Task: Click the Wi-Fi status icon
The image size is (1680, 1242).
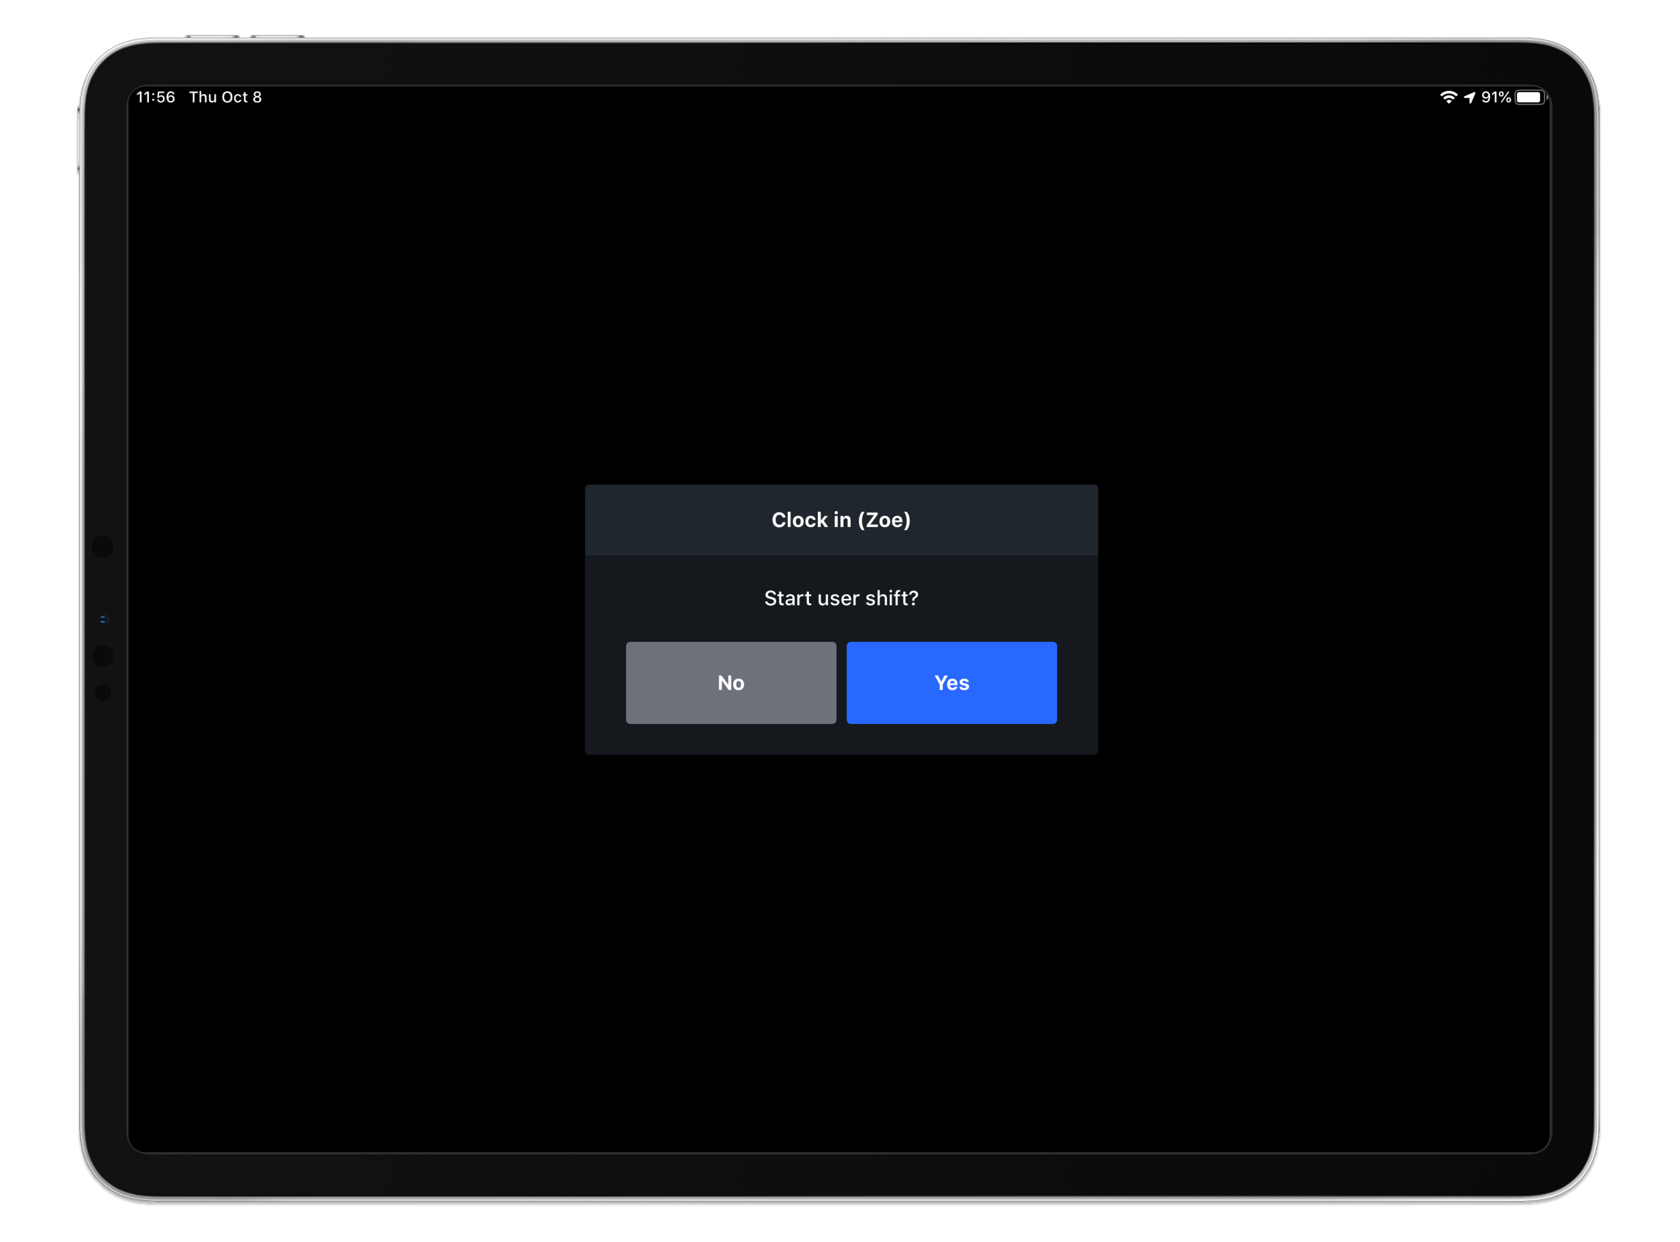Action: [1448, 97]
